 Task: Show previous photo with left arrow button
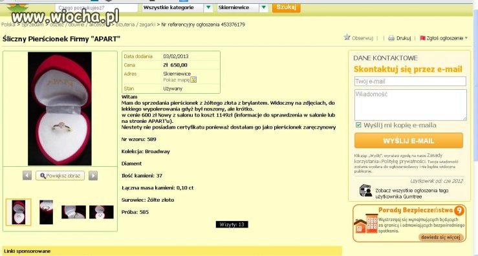coord(27,176)
